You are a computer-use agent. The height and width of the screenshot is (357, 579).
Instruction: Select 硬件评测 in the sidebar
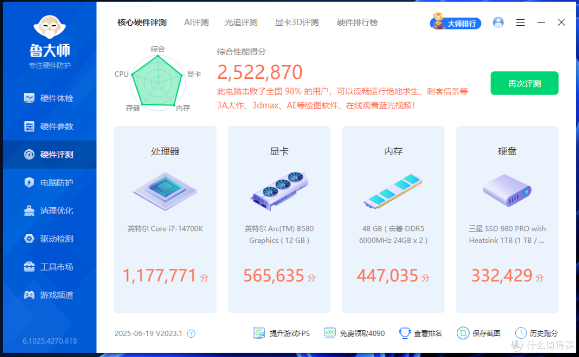[49, 155]
